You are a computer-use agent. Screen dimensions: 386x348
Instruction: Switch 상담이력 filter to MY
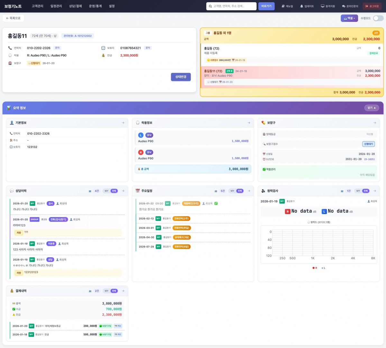(106, 191)
